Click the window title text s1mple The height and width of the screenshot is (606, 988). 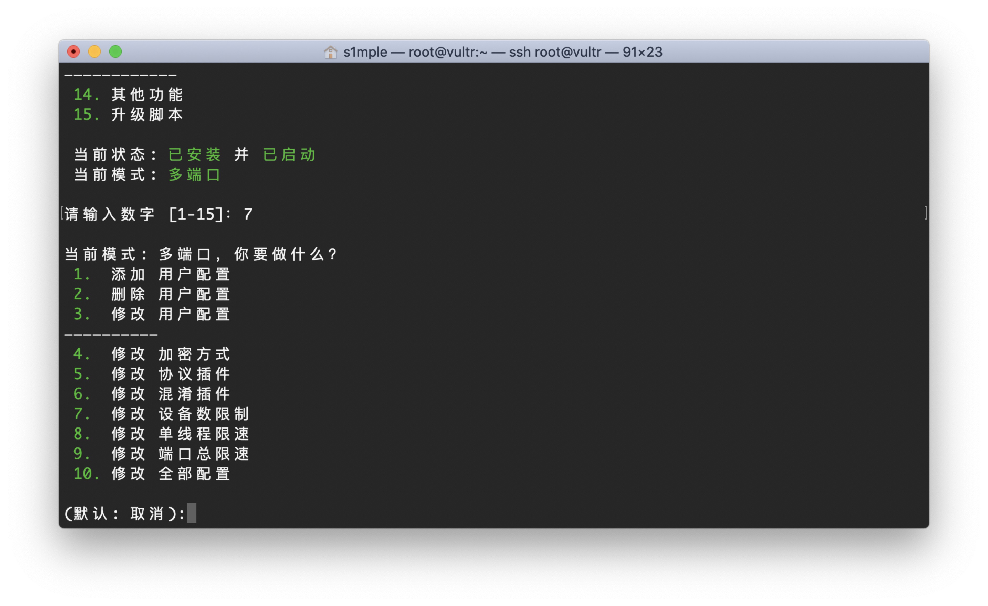click(x=365, y=52)
